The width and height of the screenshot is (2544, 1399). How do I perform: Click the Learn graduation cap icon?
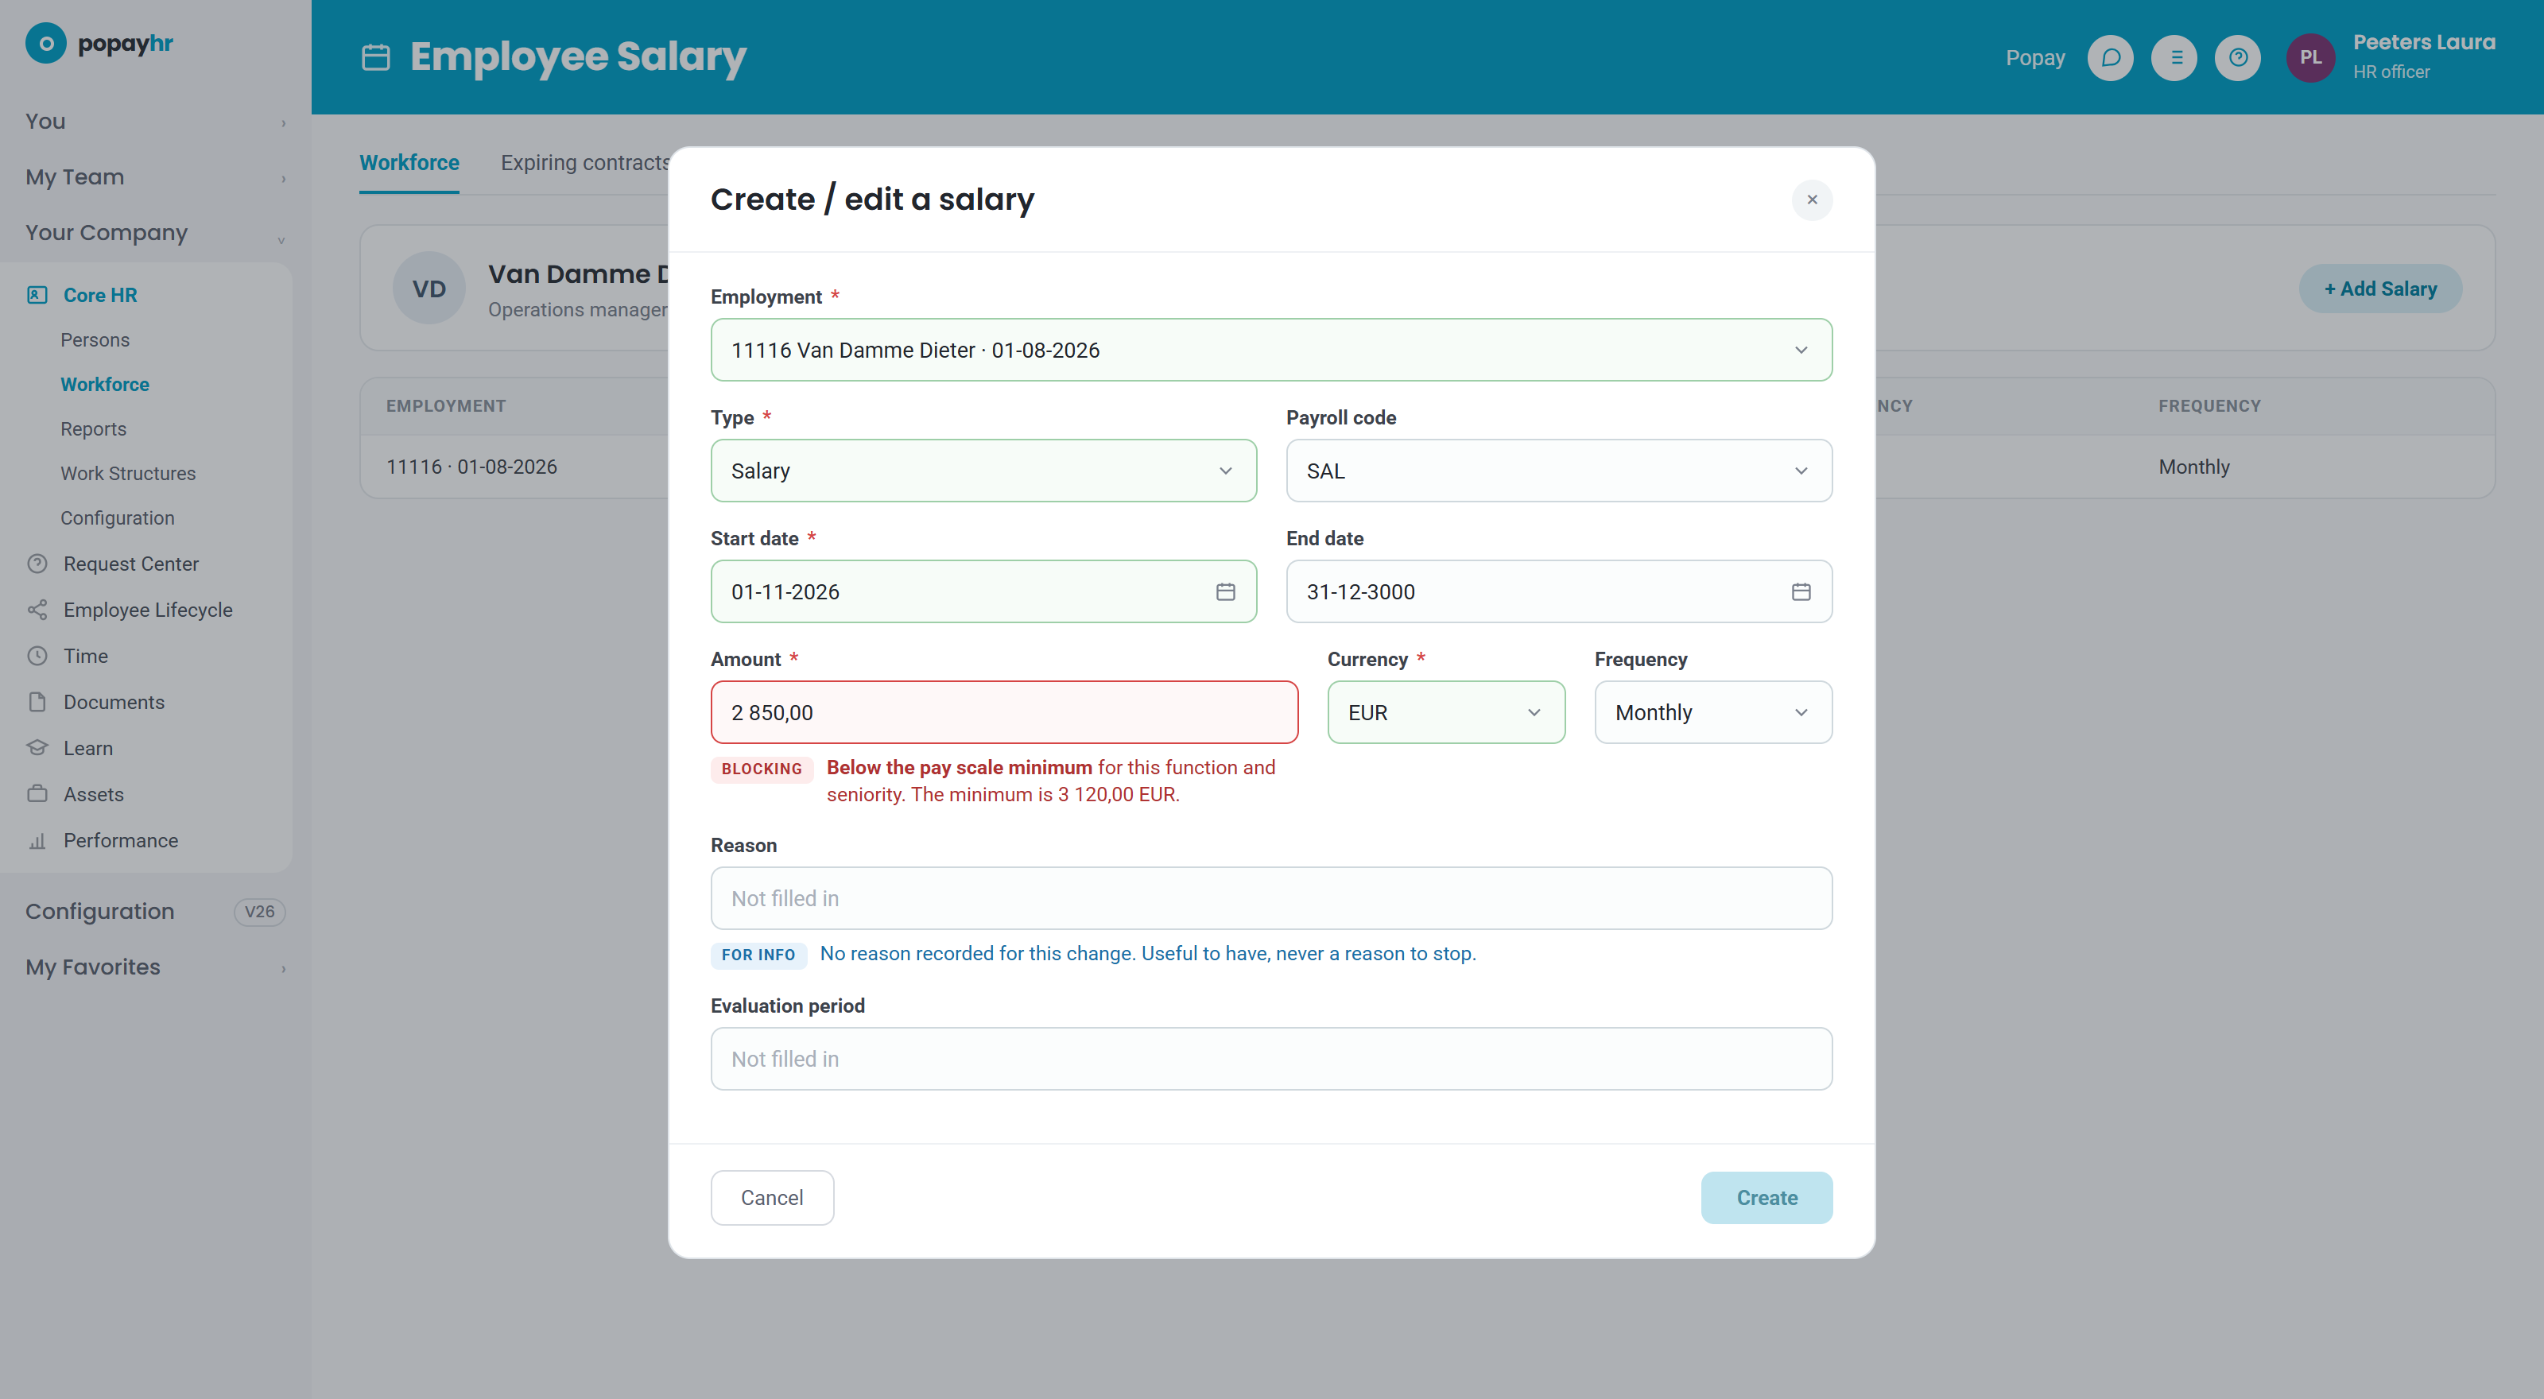coord(37,748)
